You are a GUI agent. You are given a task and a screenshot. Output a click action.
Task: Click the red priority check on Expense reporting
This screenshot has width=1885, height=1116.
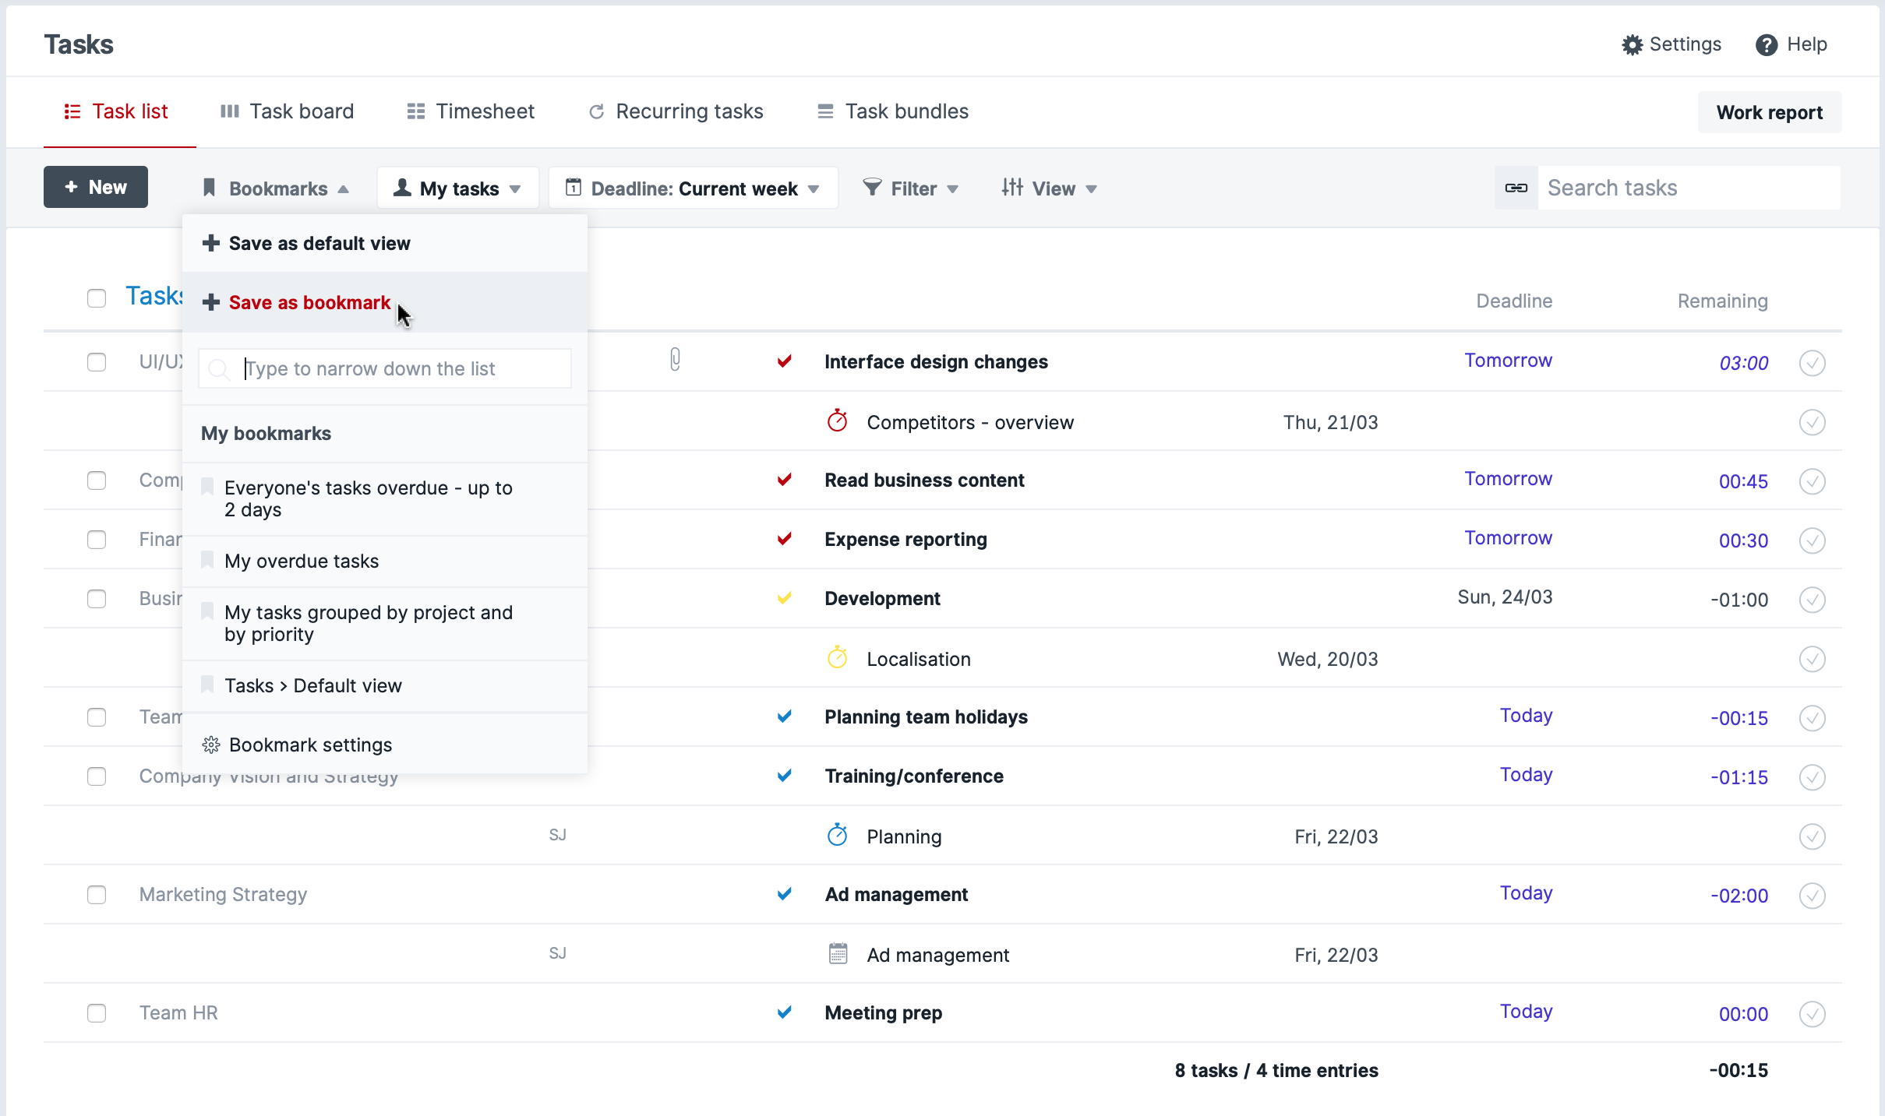pos(784,538)
